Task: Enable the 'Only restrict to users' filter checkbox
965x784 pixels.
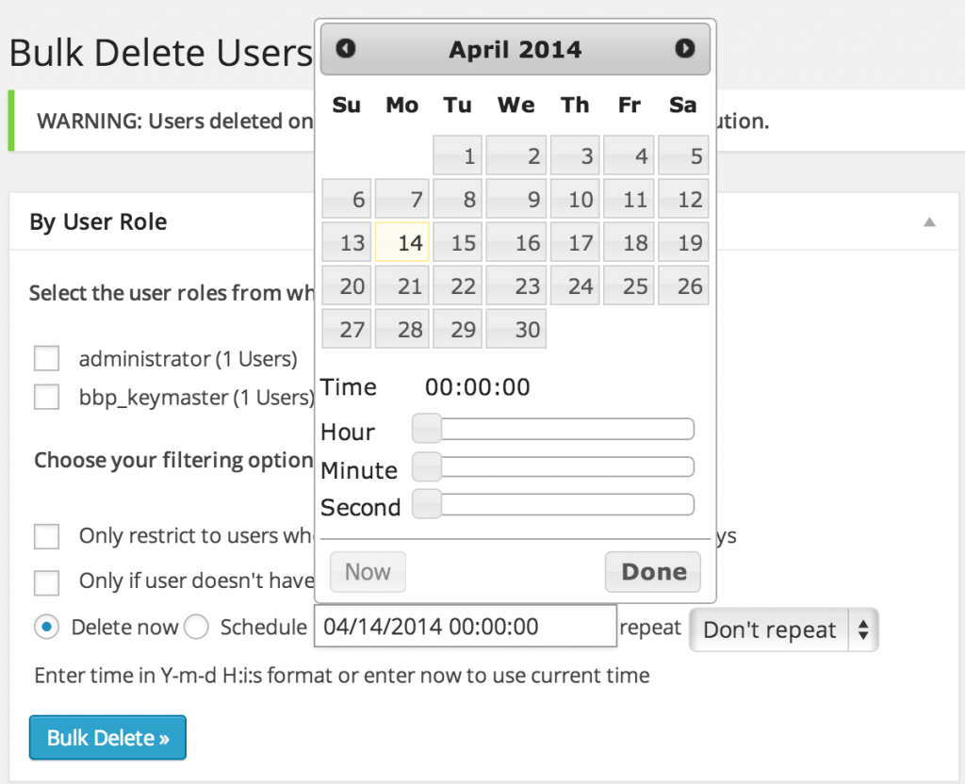Action: [46, 536]
